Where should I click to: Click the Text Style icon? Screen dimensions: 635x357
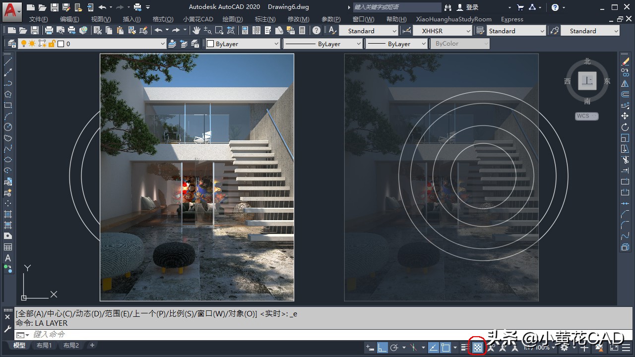tap(332, 30)
